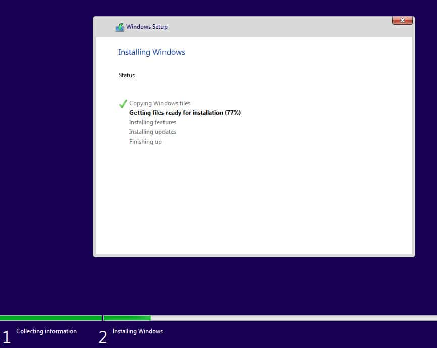Click the Getting files ready for installation line
The width and height of the screenshot is (437, 348).
185,112
